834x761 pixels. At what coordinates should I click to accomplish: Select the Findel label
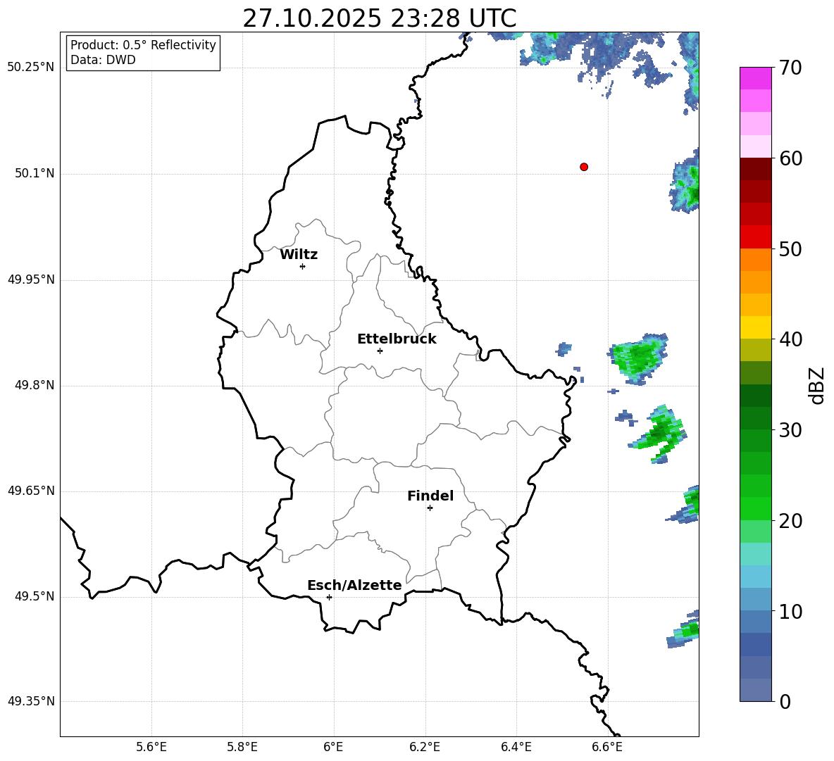430,496
